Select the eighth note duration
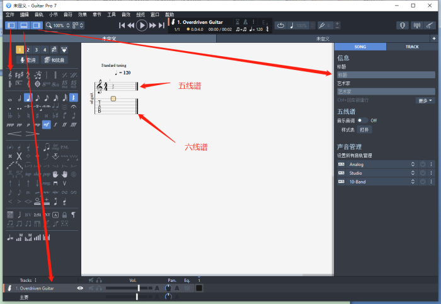Screen dimensions: 441x304 (x=37, y=98)
